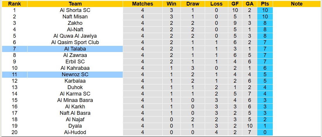
Task: Click the Al-Hudod team at the bottom
Action: 75,132
